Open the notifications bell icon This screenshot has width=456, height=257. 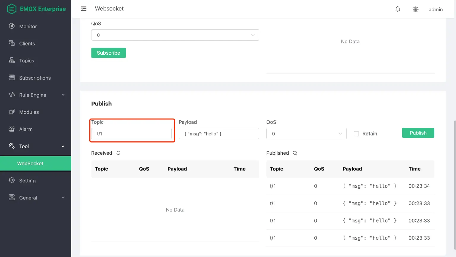click(x=398, y=9)
